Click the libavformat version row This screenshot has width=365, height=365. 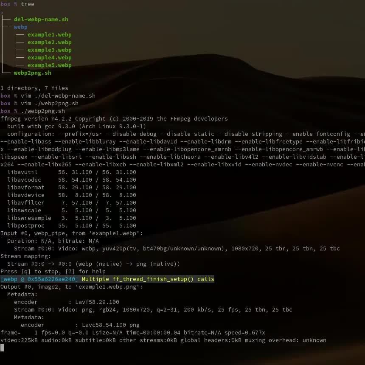pyautogui.click(x=71, y=188)
